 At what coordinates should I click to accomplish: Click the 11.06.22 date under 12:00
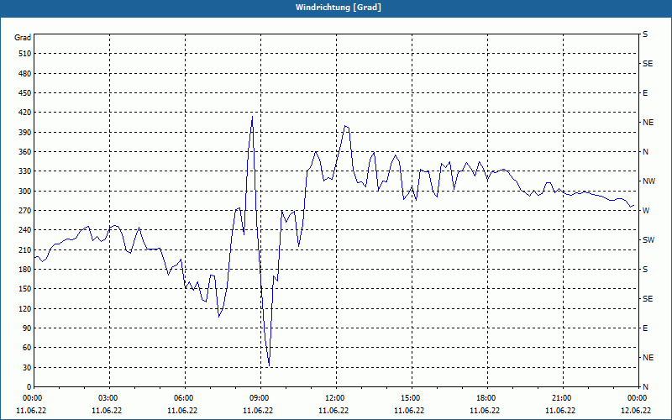click(333, 410)
